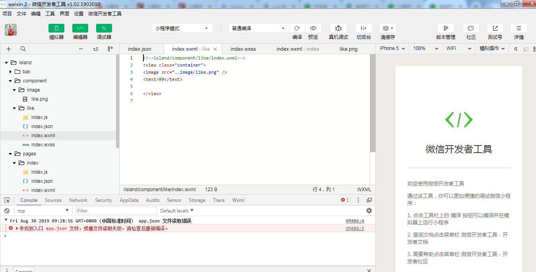The width and height of the screenshot is (536, 272).
Task: Click the preview (预览) eye icon
Action: point(313,28)
